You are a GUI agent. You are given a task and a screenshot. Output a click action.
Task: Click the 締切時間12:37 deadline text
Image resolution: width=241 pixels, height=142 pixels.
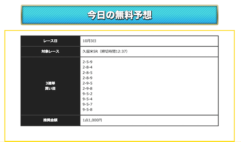(114, 51)
